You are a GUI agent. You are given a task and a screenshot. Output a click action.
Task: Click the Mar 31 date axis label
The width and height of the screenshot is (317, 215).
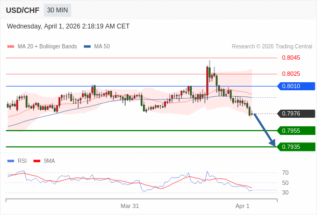click(x=129, y=206)
